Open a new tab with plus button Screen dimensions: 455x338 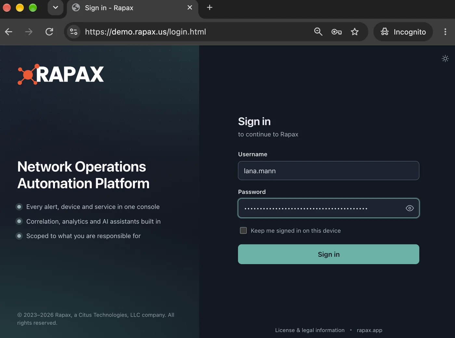(x=210, y=7)
